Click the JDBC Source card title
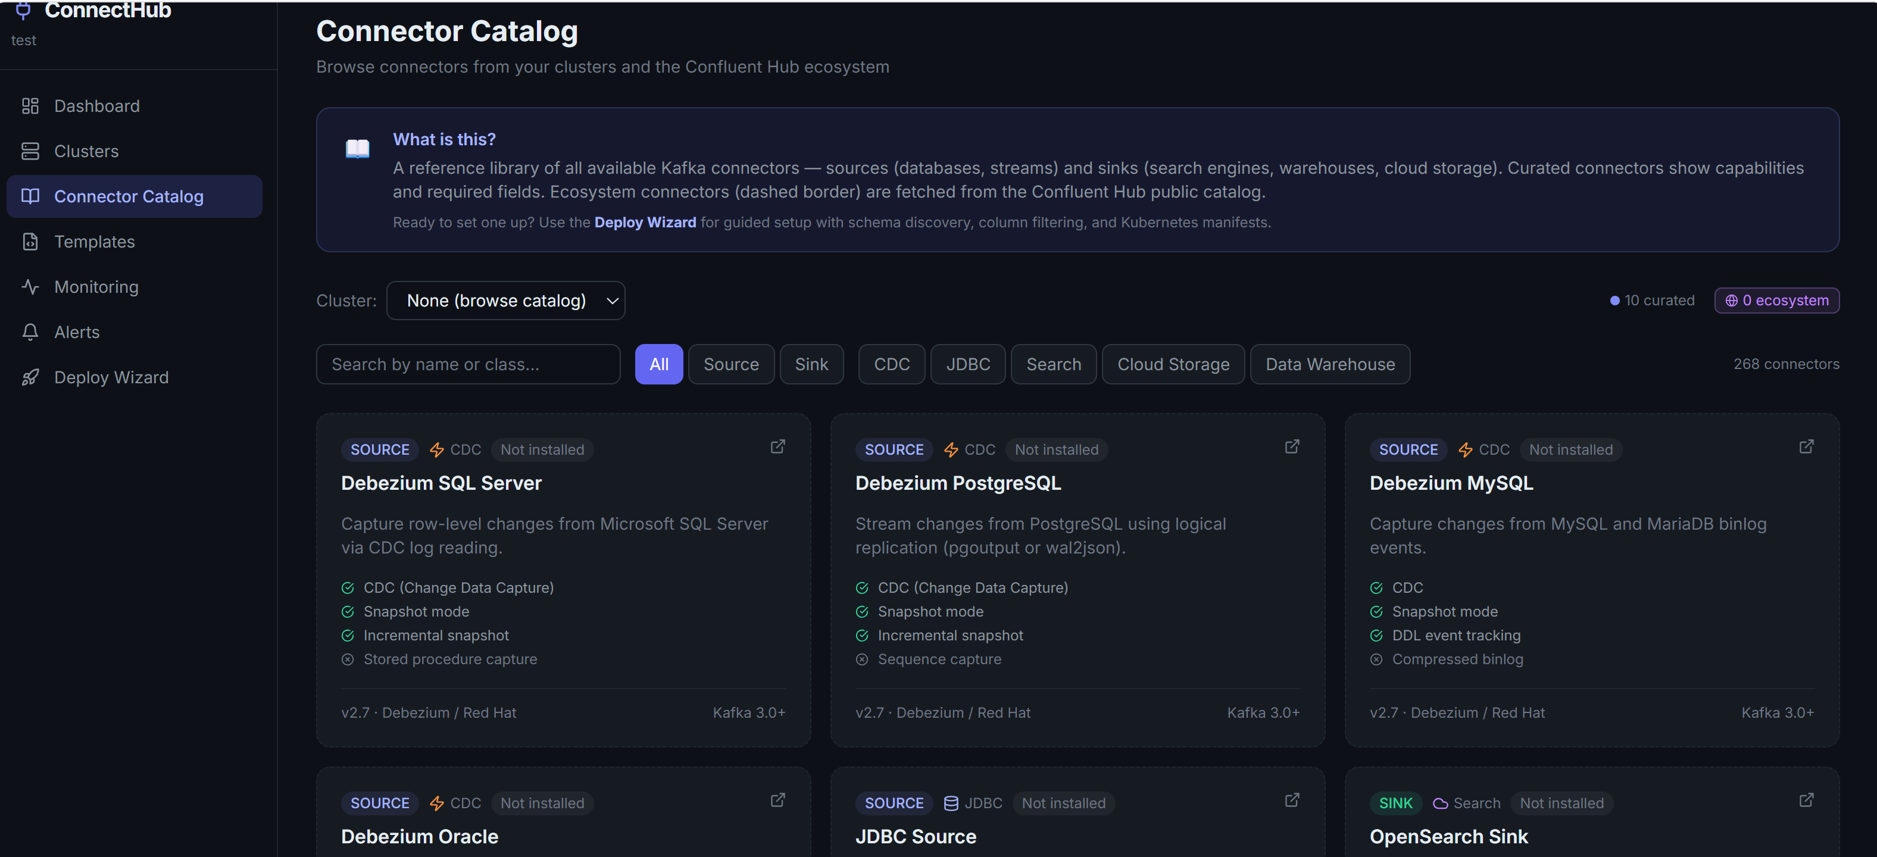 point(915,837)
